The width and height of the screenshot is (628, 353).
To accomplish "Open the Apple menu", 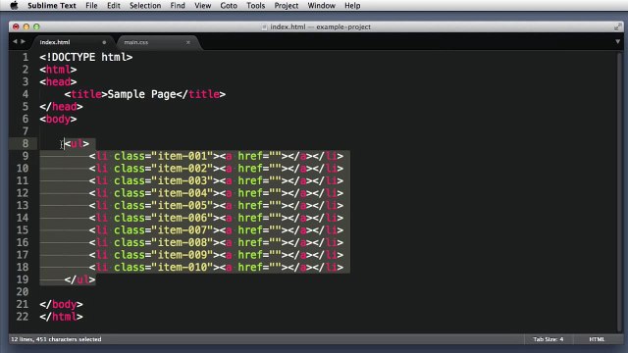I will point(14,6).
